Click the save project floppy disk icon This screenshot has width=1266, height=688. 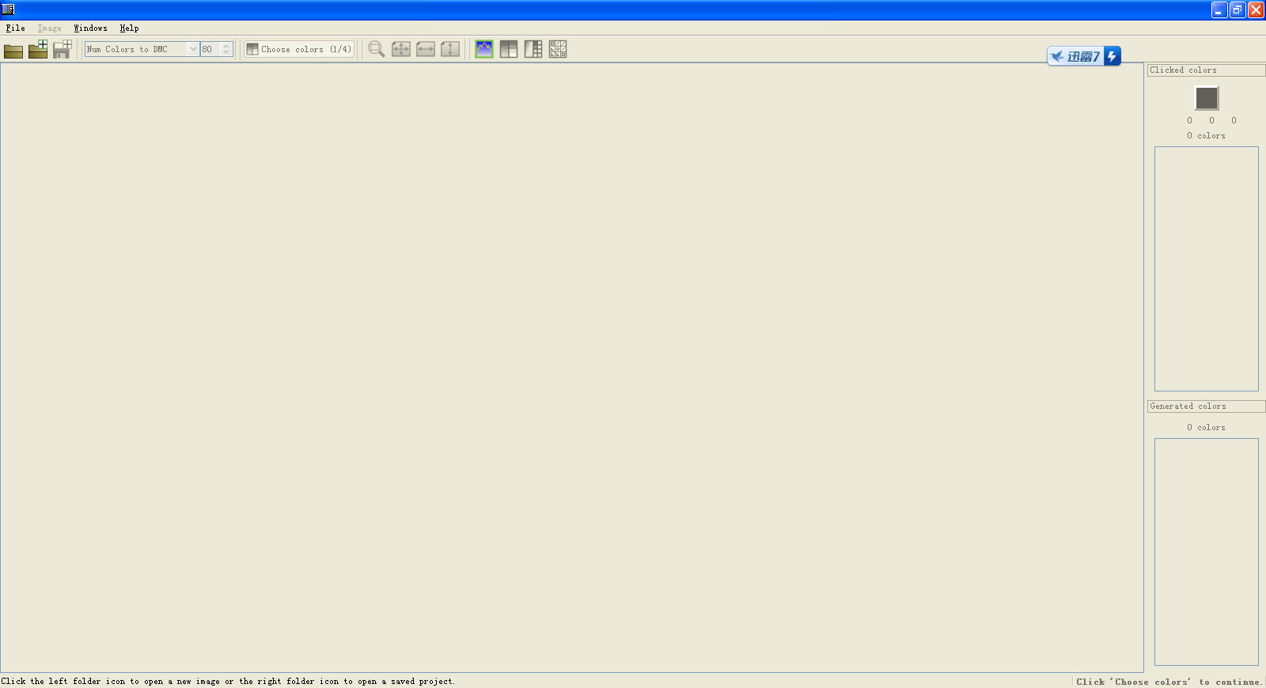pyautogui.click(x=63, y=50)
